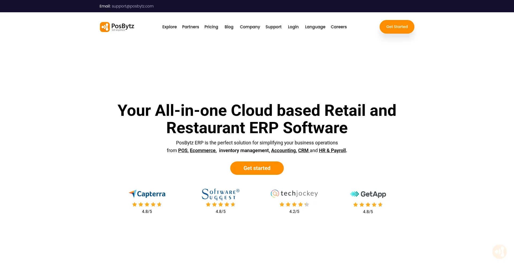Screen dimensions: 514x265
Task: Open the CRM link
Action: [x=303, y=151]
